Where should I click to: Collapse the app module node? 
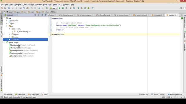4,18
